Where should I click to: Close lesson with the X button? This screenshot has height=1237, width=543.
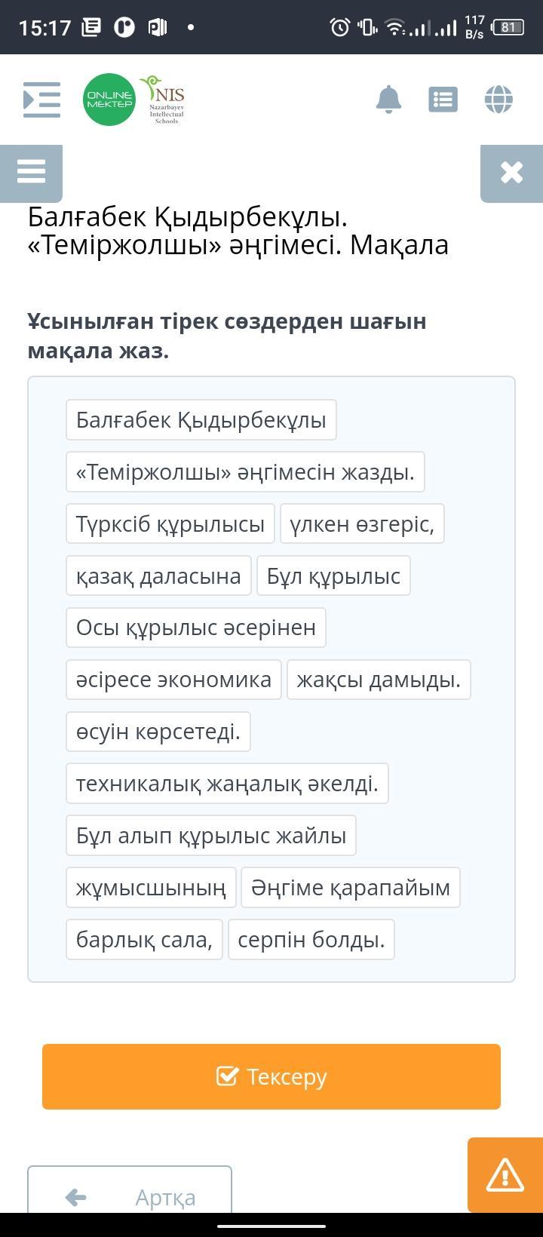(x=511, y=172)
